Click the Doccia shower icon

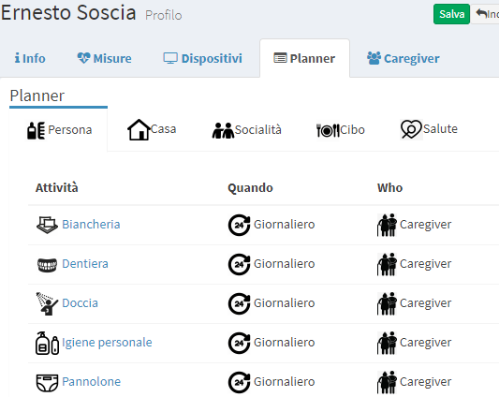(x=47, y=304)
